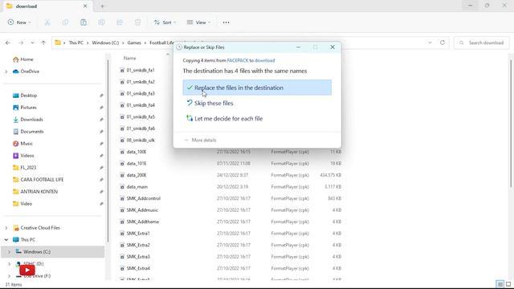Switch to large icons view in status bar
The width and height of the screenshot is (514, 289).
(508, 284)
